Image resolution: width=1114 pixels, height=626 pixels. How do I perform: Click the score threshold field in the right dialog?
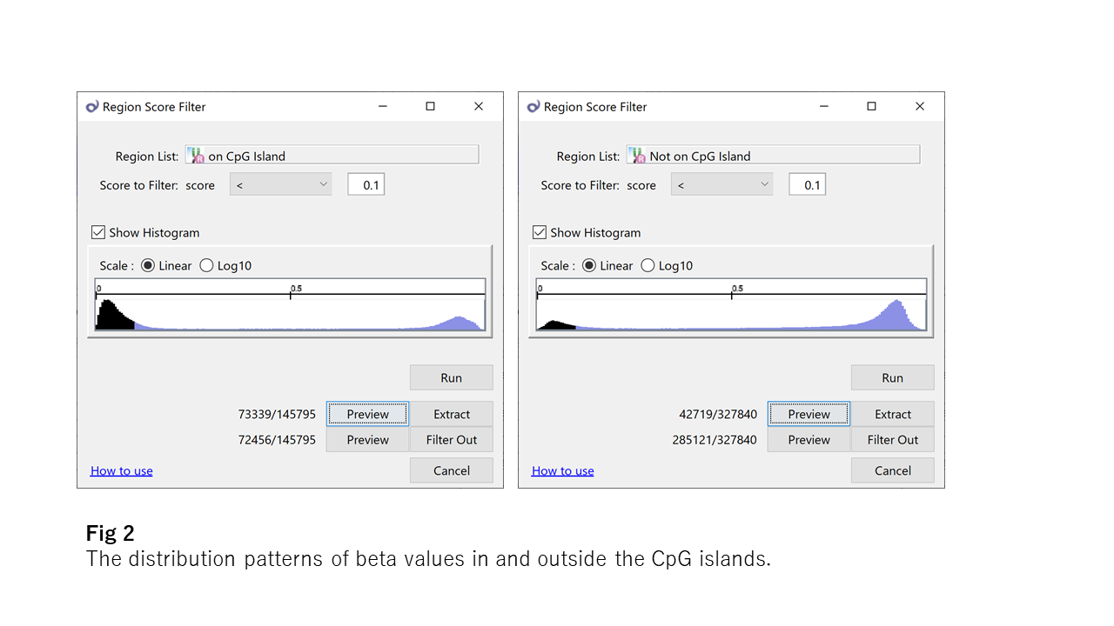(808, 184)
